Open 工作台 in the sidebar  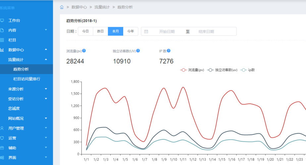tap(14, 20)
